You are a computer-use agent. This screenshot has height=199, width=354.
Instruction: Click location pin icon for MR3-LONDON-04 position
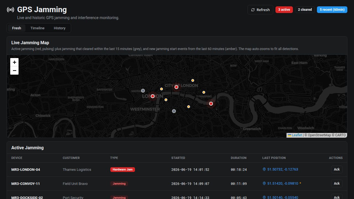pyautogui.click(x=264, y=169)
